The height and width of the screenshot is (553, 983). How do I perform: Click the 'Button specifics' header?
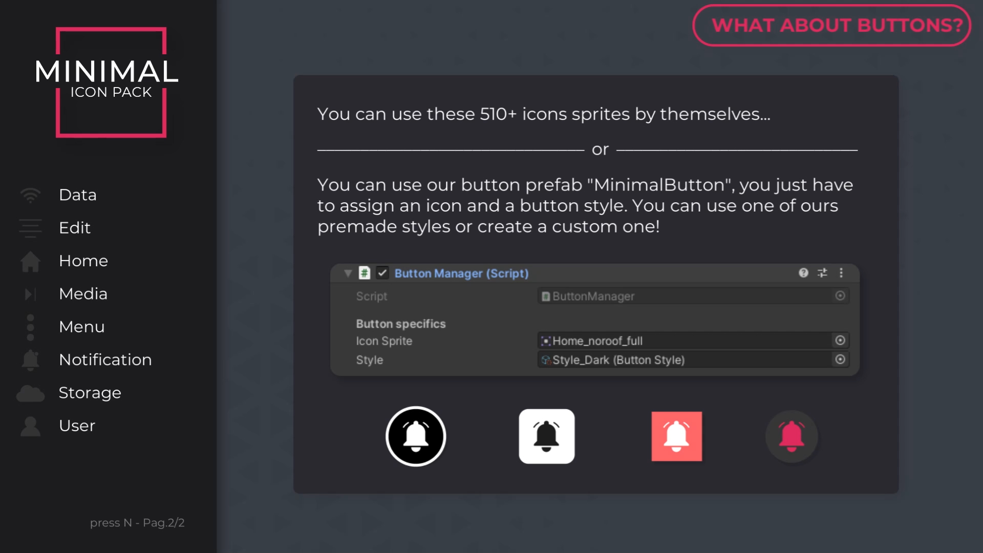(x=400, y=324)
